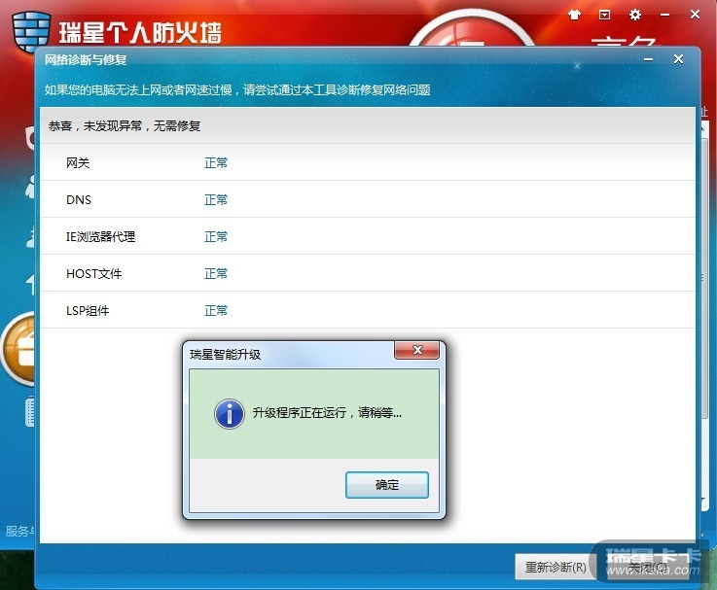This screenshot has height=590, width=717.
Task: Click the 正常 status for DNS
Action: tap(216, 199)
